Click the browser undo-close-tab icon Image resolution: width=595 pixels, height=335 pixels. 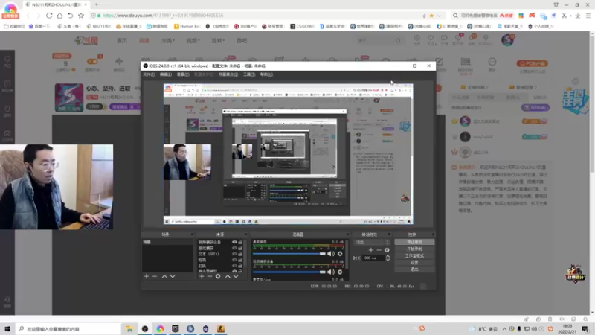70,16
